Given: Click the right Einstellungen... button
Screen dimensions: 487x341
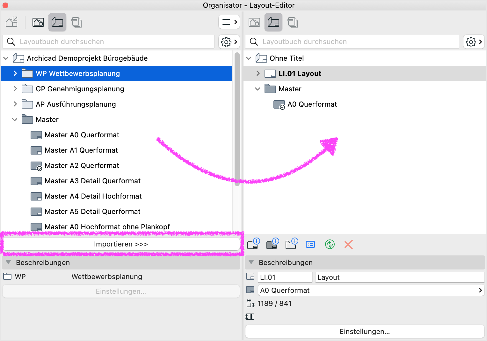Looking at the screenshot, I should pyautogui.click(x=365, y=331).
